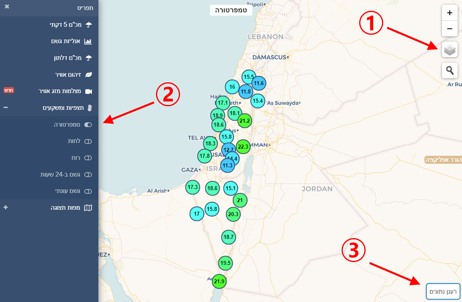Open the map layers selector icon
This screenshot has width=462, height=302.
450,50
